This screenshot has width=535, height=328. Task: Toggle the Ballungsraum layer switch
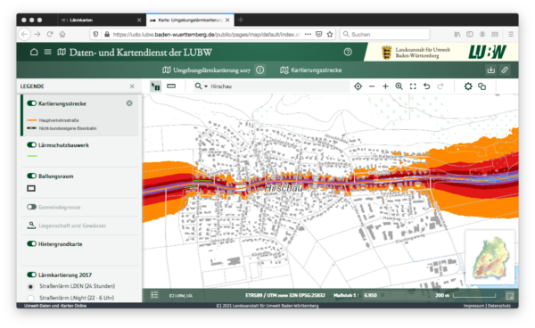point(32,176)
